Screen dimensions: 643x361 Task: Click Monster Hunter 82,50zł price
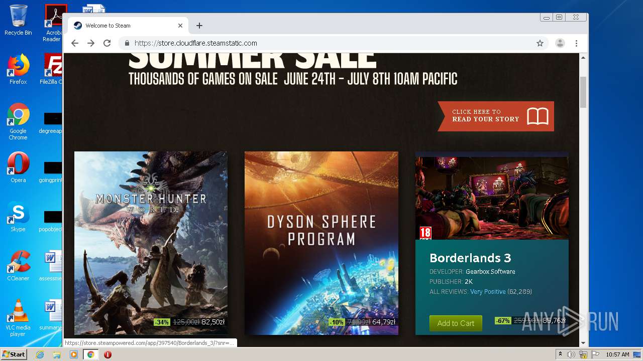213,322
